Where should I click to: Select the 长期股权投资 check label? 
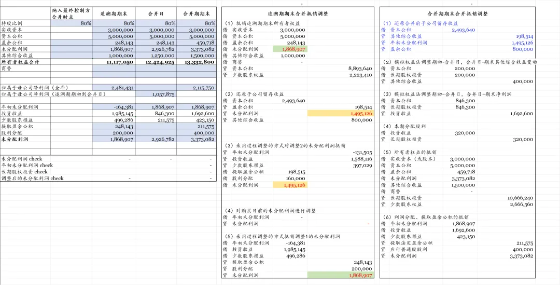click(x=24, y=172)
